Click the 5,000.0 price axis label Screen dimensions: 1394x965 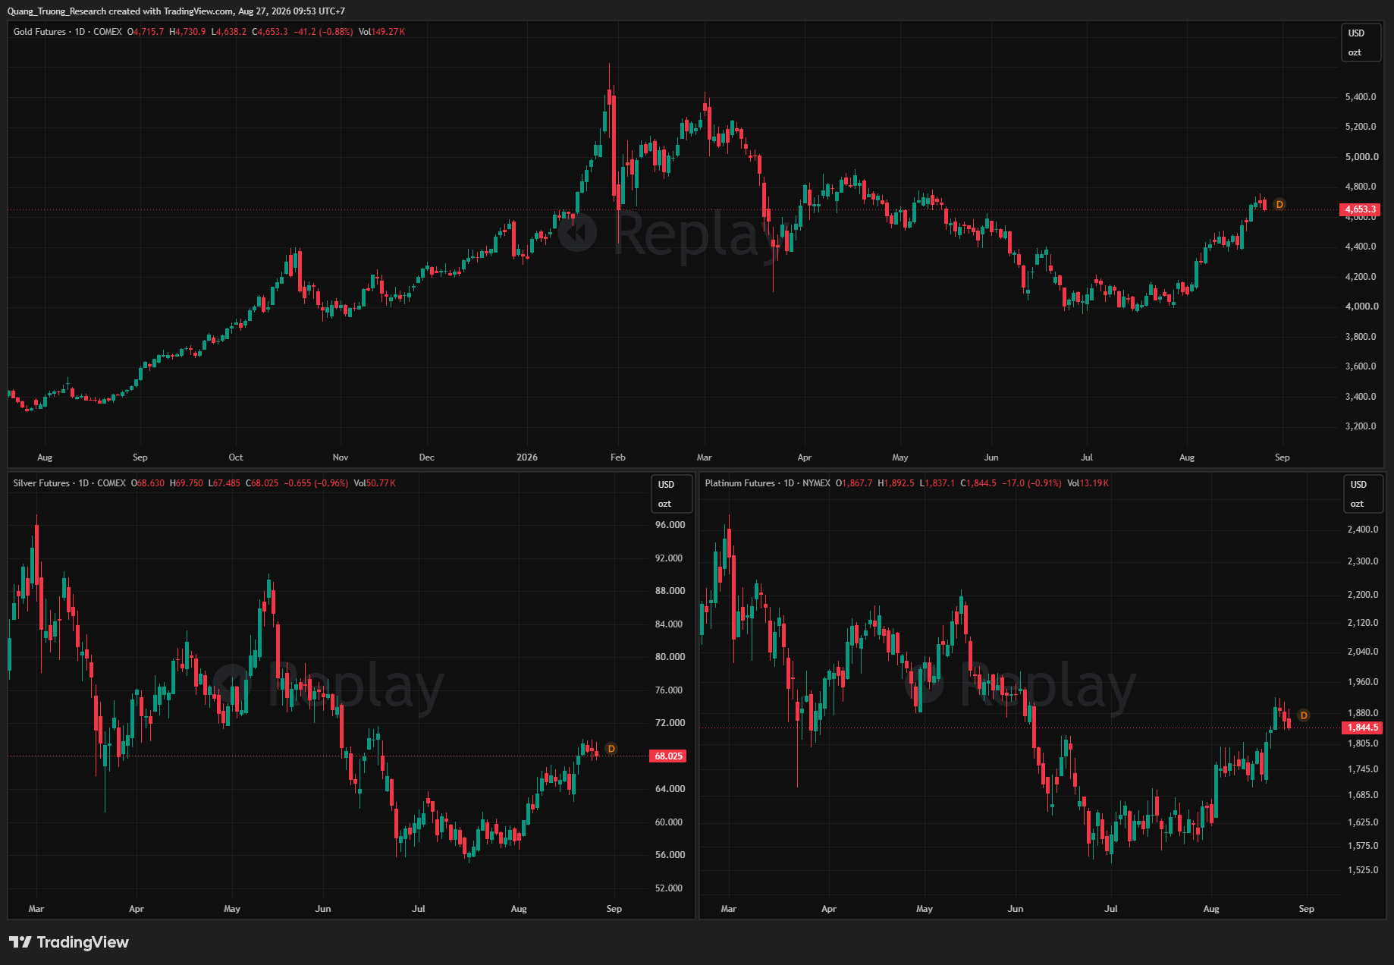point(1361,157)
